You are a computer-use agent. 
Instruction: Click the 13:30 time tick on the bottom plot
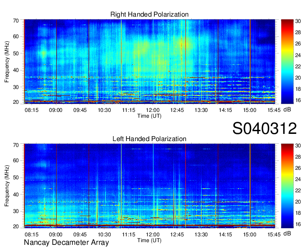click(201, 235)
